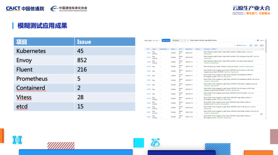This screenshot has height=155, width=278.
Task: Click the Kubernetes table cell
Action: coord(44,51)
